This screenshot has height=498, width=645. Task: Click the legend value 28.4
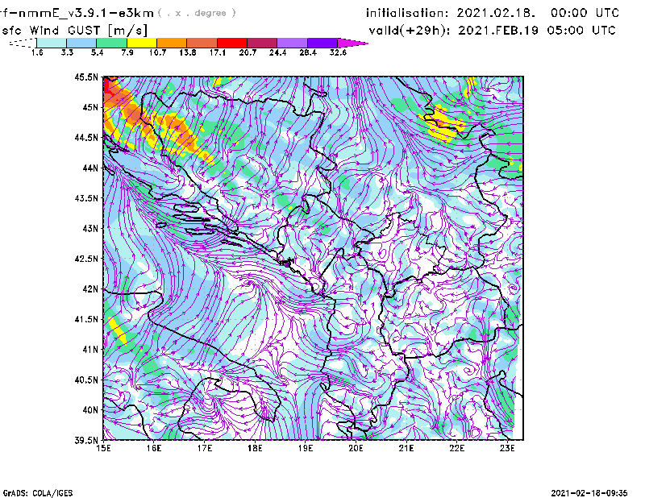pos(308,52)
